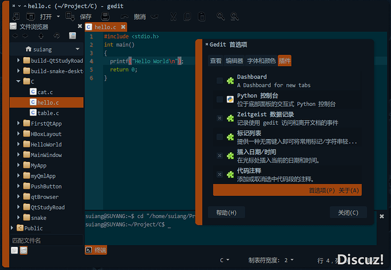Expand the Public folder
The height and width of the screenshot is (270, 391).
[12, 228]
